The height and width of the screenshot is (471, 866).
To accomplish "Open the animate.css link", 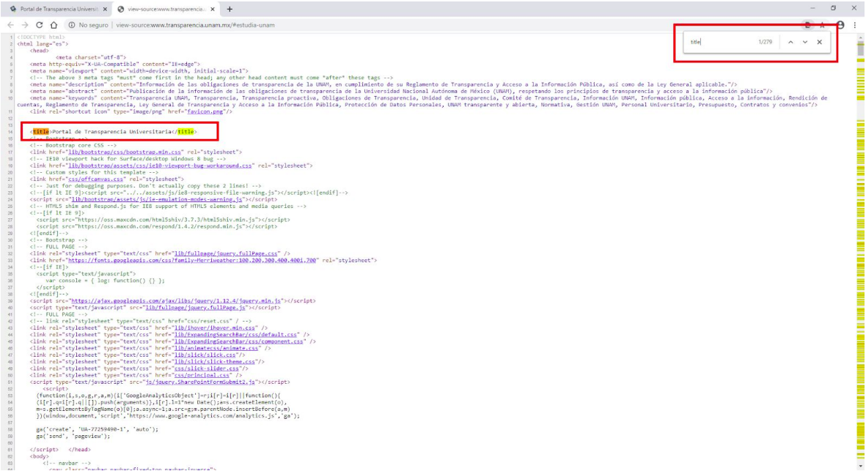I will [x=216, y=348].
